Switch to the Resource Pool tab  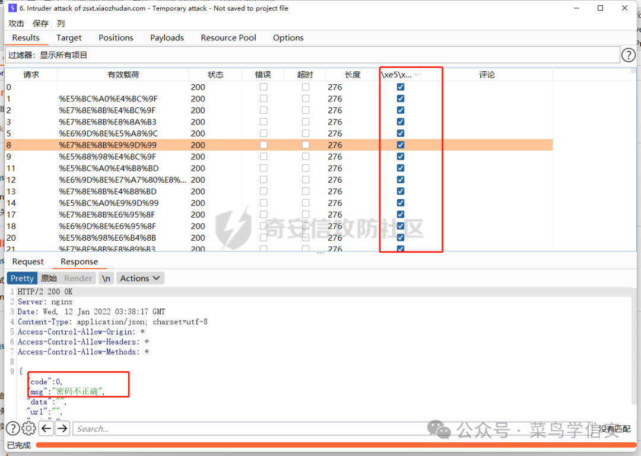(228, 37)
